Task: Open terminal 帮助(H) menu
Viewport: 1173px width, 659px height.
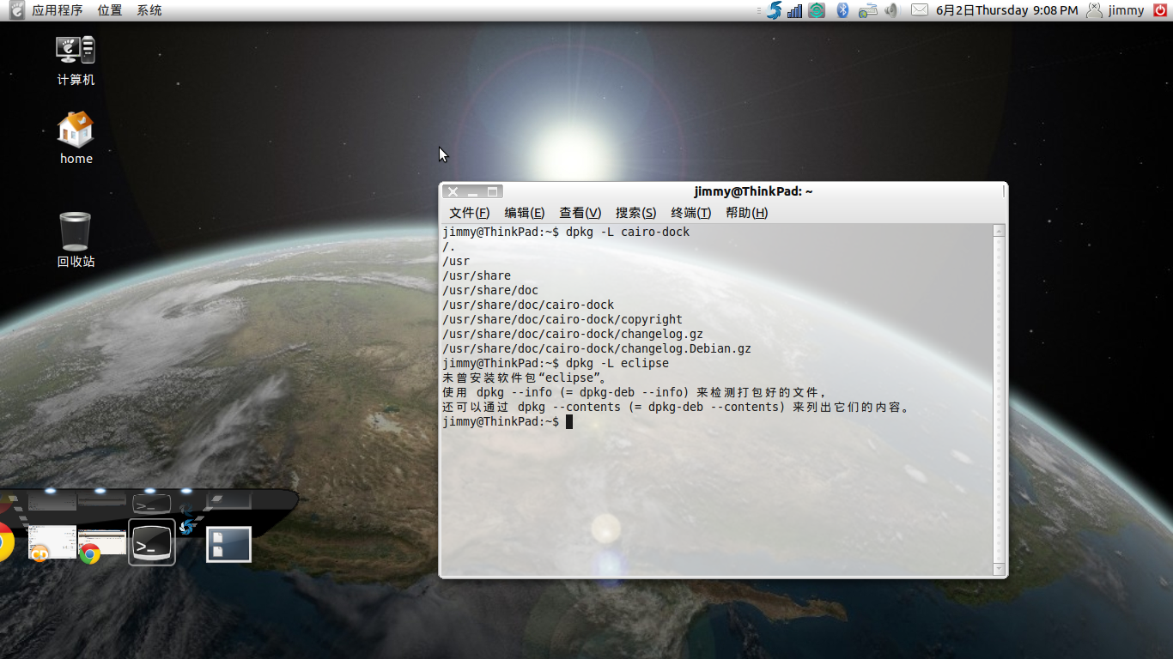Action: (x=747, y=213)
